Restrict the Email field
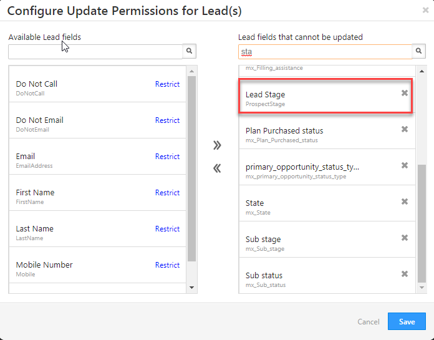434x340 pixels. pos(167,157)
